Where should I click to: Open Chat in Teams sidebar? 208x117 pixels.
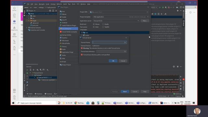tap(14, 16)
